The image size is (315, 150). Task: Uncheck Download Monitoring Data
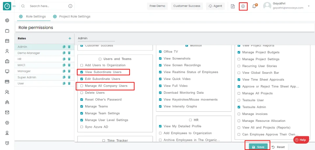(x=160, y=93)
